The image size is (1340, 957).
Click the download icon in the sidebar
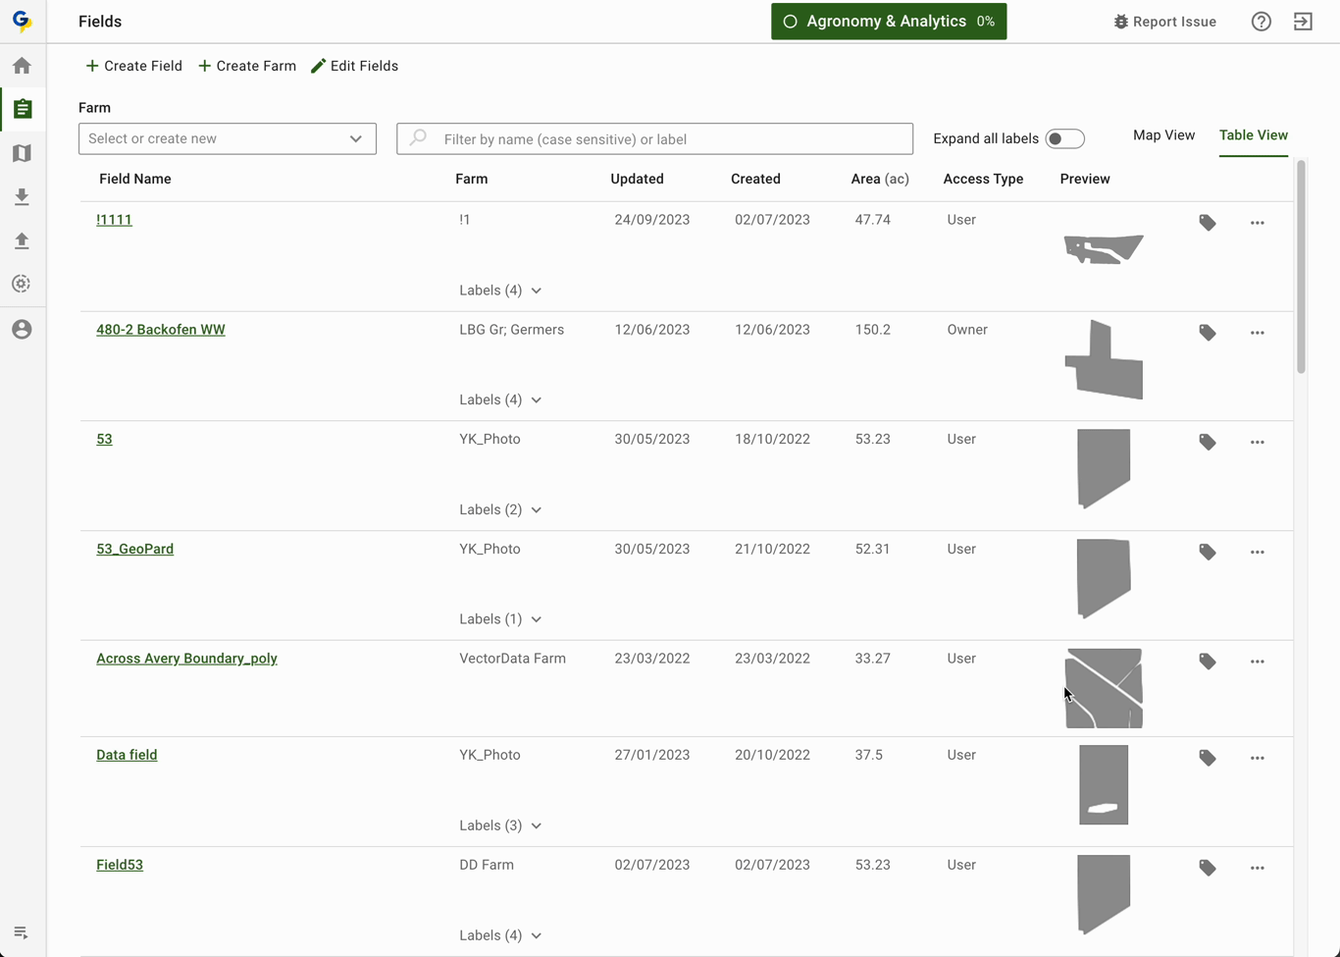coord(22,197)
